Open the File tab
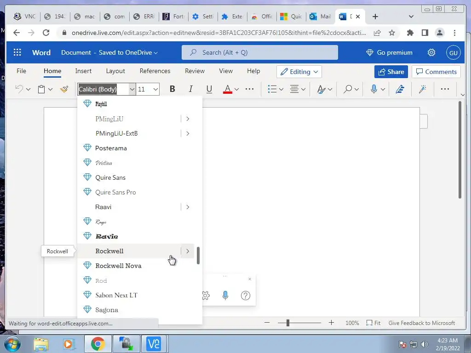The image size is (471, 353). point(21,71)
